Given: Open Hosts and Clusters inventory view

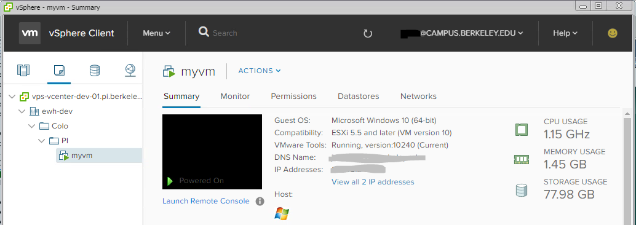Looking at the screenshot, I should pos(23,71).
